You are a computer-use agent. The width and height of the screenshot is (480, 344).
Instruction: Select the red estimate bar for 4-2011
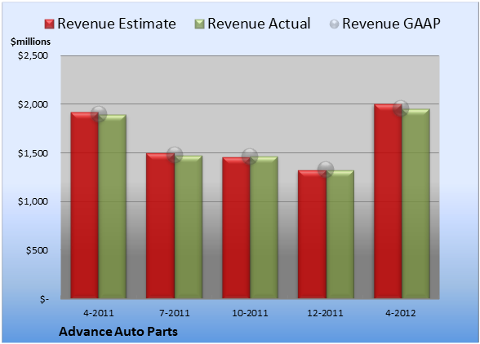(85, 205)
